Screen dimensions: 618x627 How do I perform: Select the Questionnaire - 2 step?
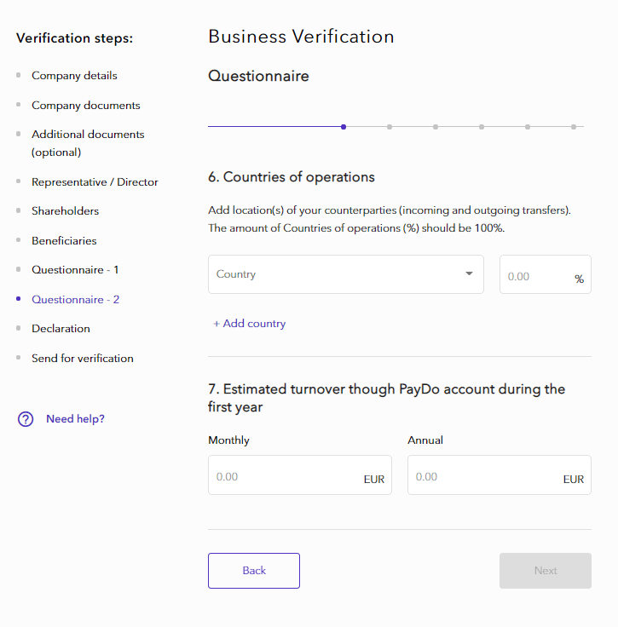[75, 300]
